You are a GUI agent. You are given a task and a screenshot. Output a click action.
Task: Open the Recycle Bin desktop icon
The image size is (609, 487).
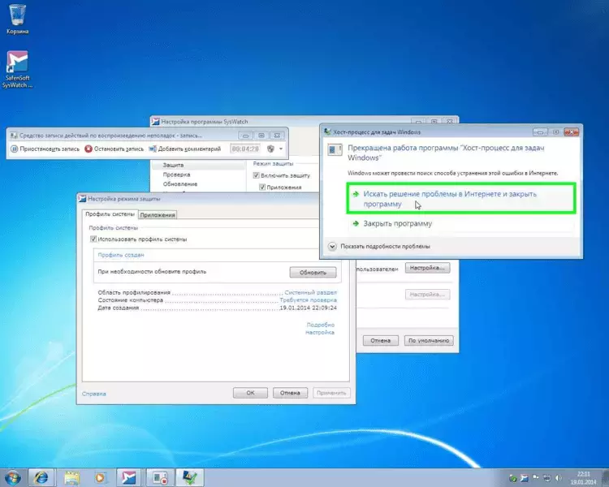click(18, 19)
